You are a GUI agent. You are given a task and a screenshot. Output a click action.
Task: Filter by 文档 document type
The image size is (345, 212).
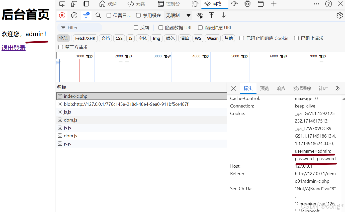point(106,38)
